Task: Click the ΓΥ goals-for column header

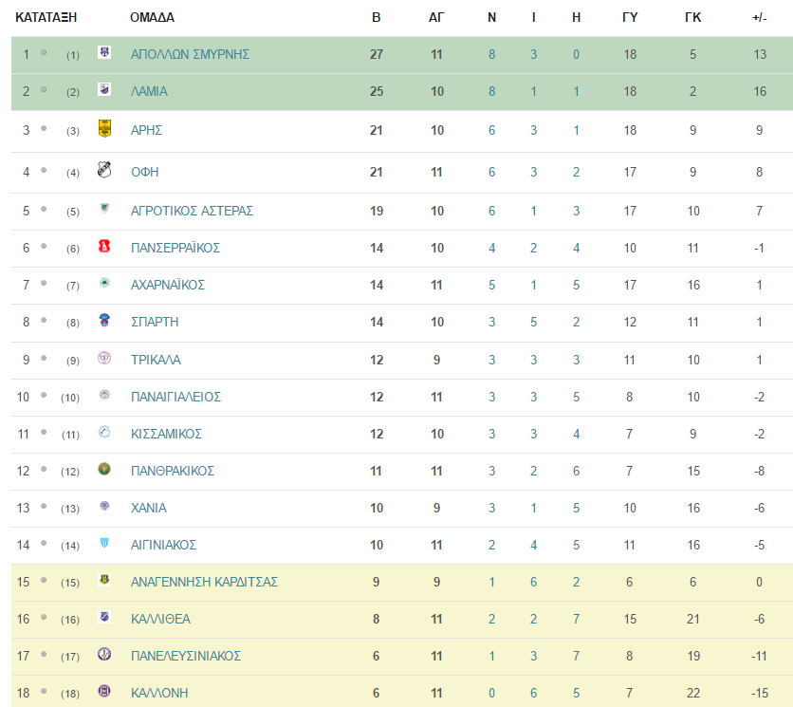Action: tap(630, 18)
